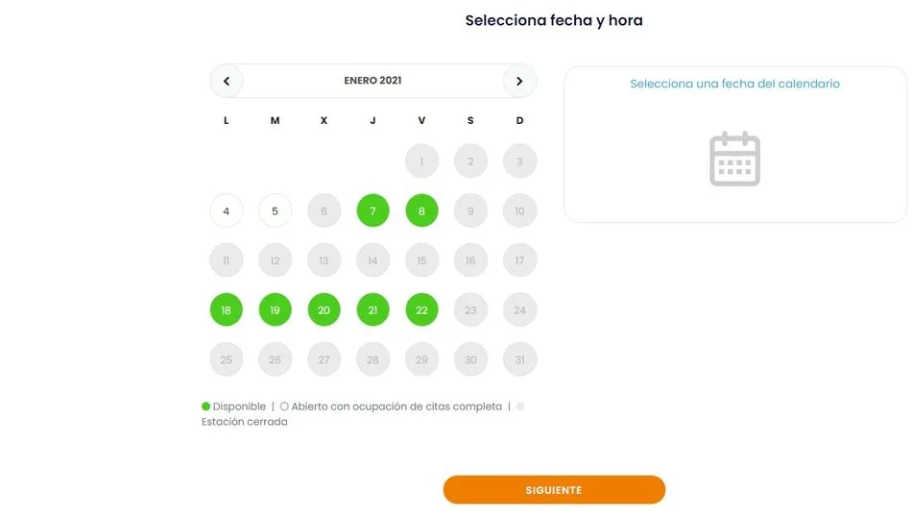
Task: Click 'Selecciona una fecha del calendario' text
Action: click(734, 84)
